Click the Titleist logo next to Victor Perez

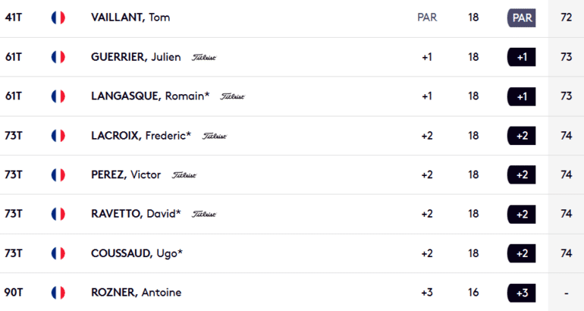point(184,175)
